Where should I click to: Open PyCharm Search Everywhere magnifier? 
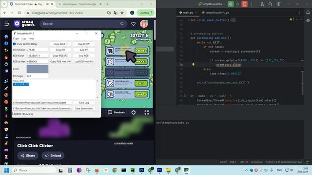tap(270, 4)
